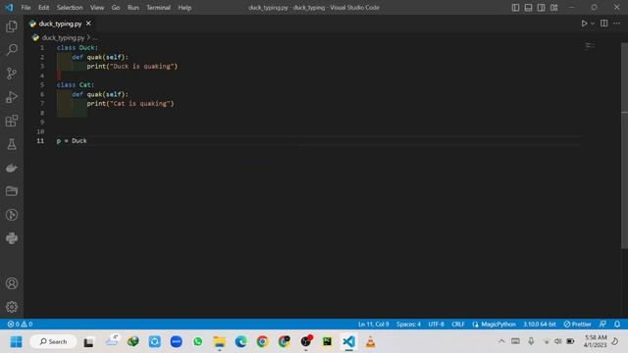
Task: Open the Accounts menu icon
Action: (x=12, y=283)
